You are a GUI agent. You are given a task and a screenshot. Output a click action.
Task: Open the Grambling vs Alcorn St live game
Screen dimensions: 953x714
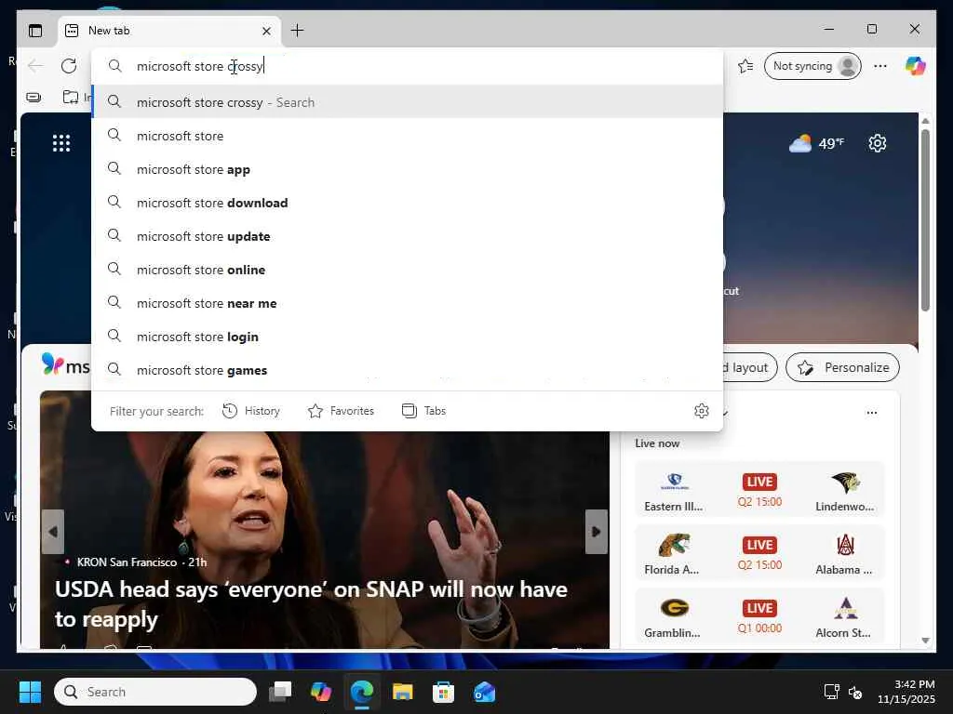pyautogui.click(x=759, y=615)
